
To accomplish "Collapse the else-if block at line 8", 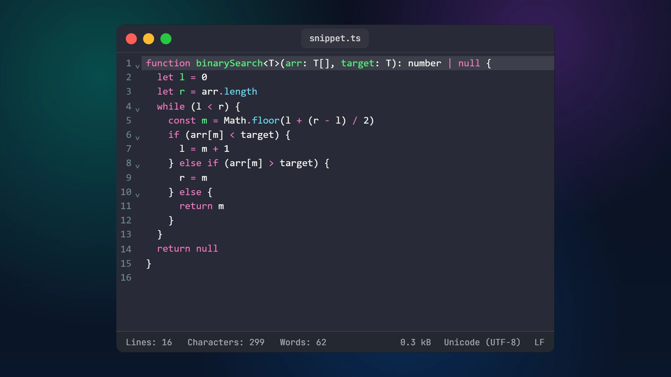I will click(138, 166).
